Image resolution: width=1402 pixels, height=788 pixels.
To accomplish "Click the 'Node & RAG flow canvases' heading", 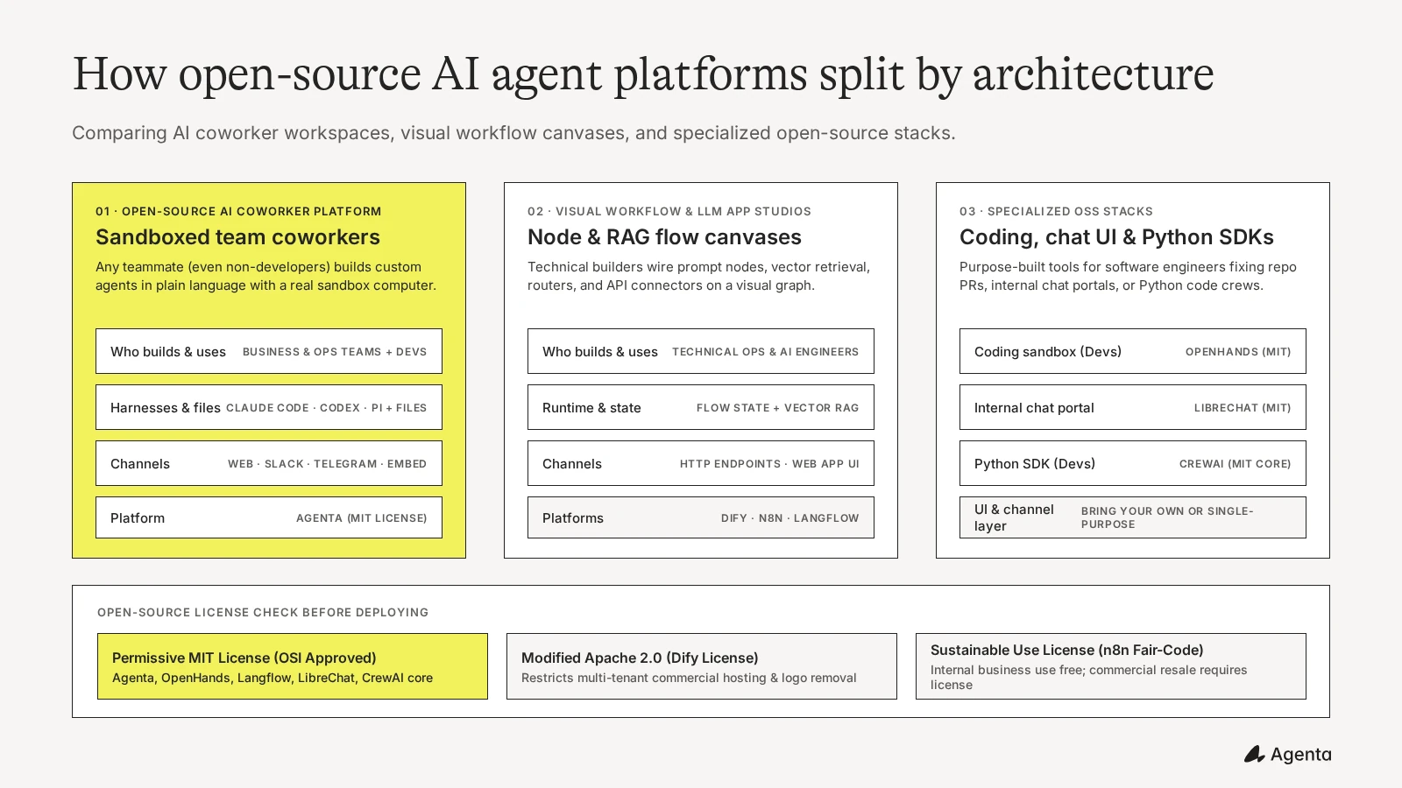I will click(x=664, y=237).
